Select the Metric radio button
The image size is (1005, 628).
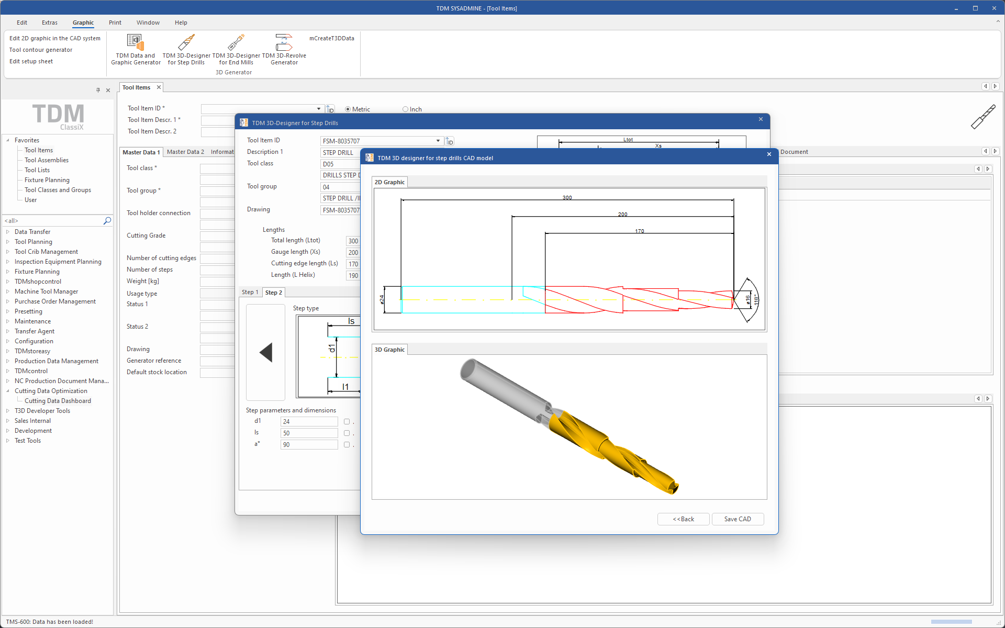click(348, 109)
